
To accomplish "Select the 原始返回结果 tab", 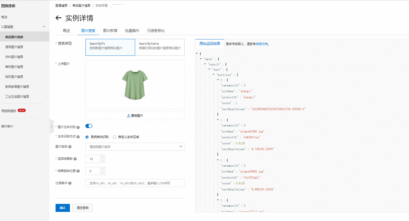I will pyautogui.click(x=210, y=44).
